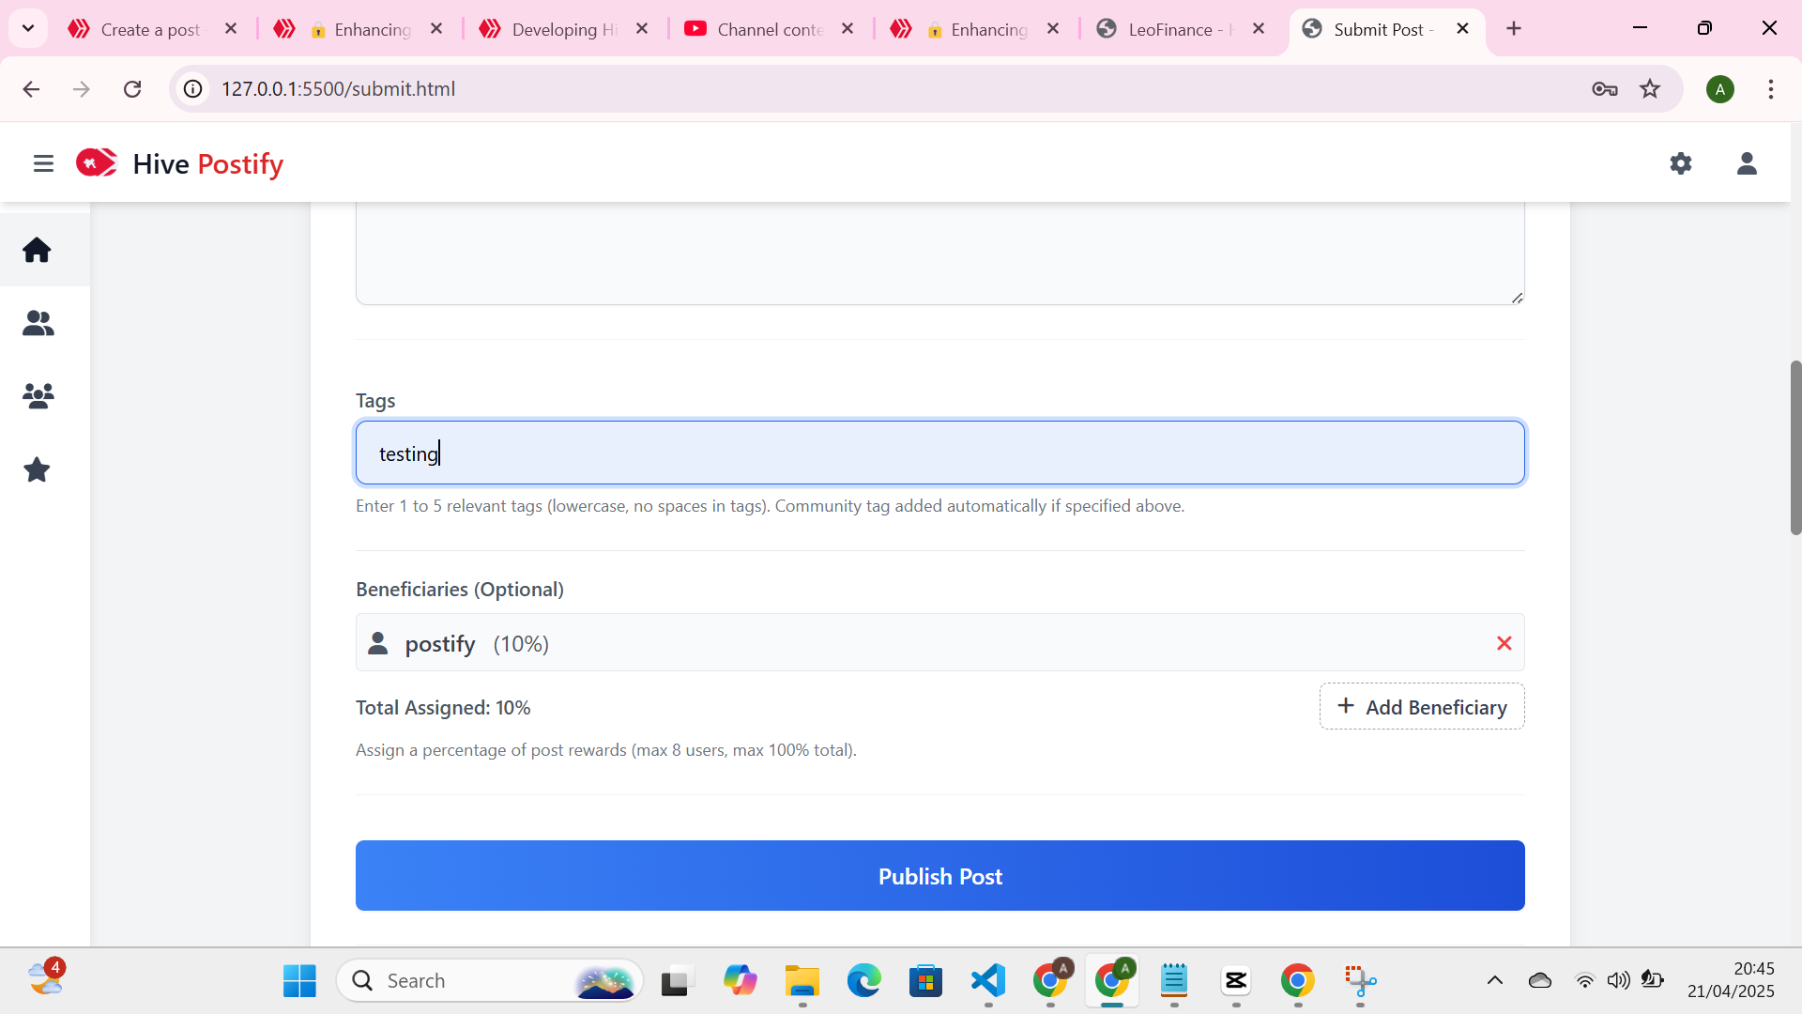Open the OneDrive cloud tray icon
Screen dimensions: 1802x1014
[1540, 981]
